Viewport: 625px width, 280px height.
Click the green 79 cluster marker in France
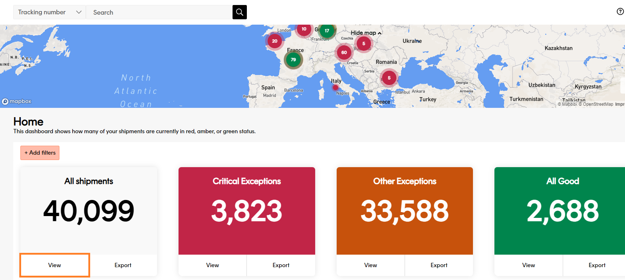point(293,60)
